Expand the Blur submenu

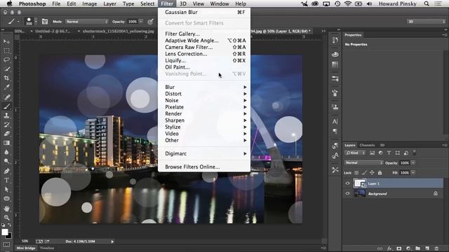coord(204,87)
